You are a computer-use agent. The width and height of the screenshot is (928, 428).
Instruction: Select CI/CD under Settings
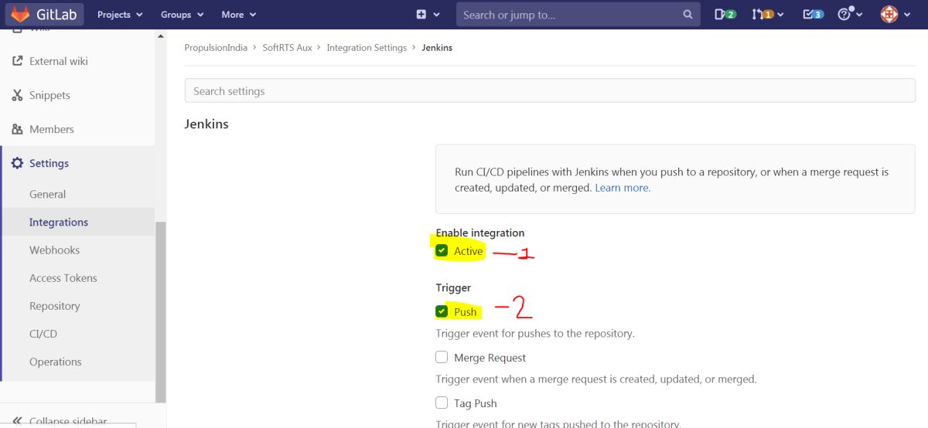tap(43, 334)
